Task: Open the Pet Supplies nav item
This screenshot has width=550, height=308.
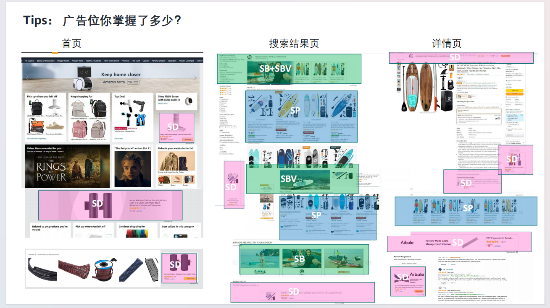Action: (x=29, y=61)
